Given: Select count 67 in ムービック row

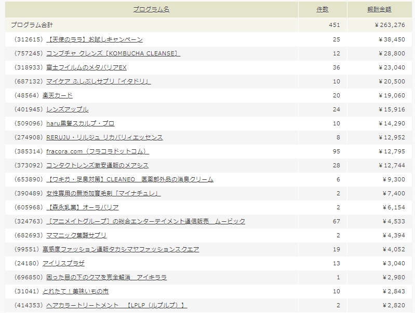Looking at the screenshot, I should coord(337,222).
